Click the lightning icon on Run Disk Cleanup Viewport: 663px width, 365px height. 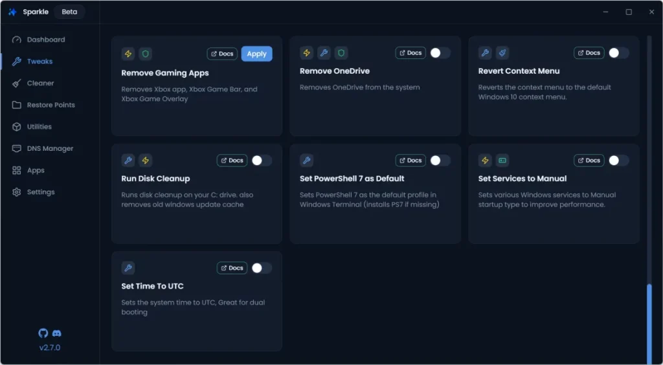[146, 160]
